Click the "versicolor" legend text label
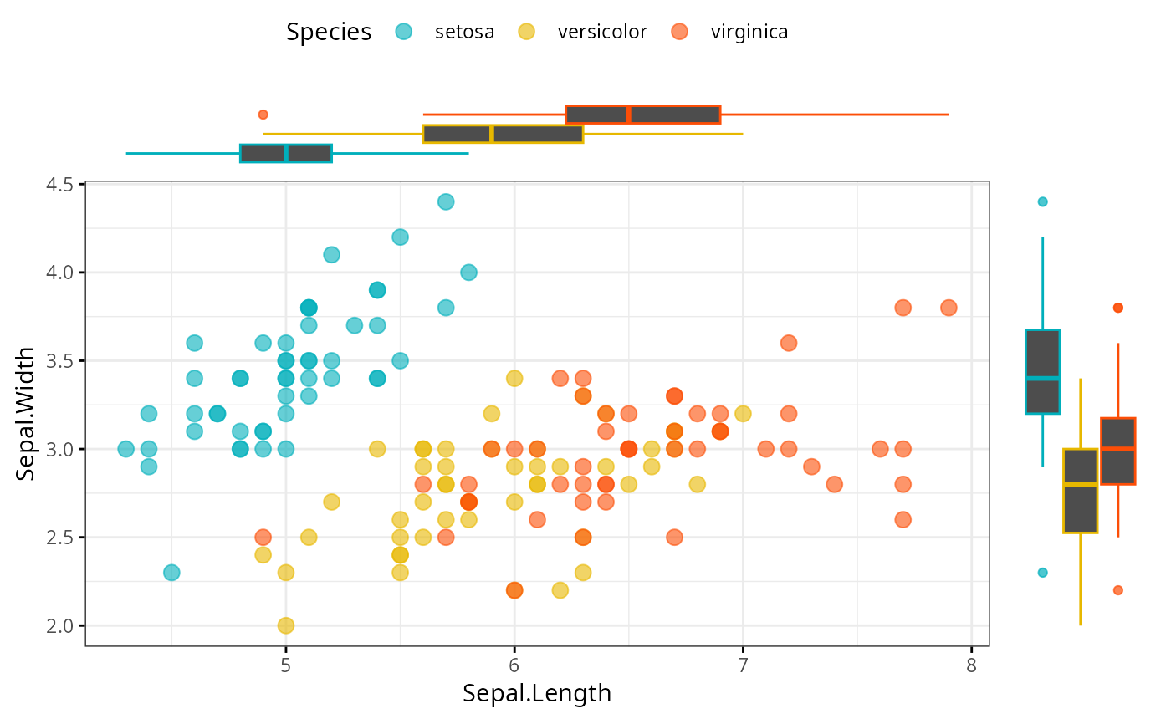Screen dimensions: 1171x724 click(x=602, y=32)
